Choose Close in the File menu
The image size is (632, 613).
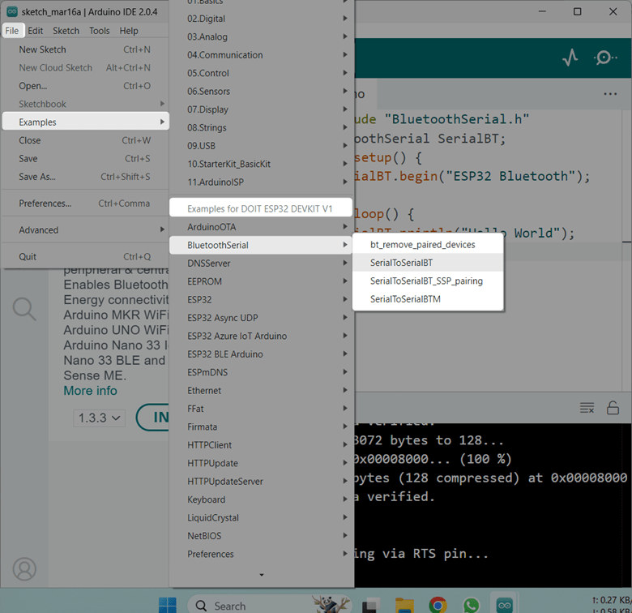(x=85, y=140)
